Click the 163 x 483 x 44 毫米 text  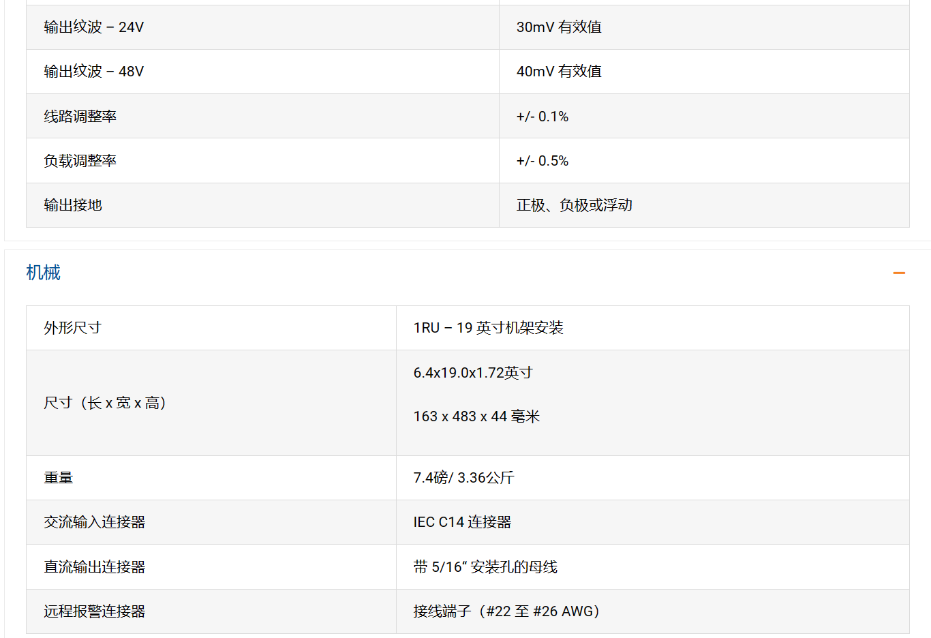[x=476, y=416]
